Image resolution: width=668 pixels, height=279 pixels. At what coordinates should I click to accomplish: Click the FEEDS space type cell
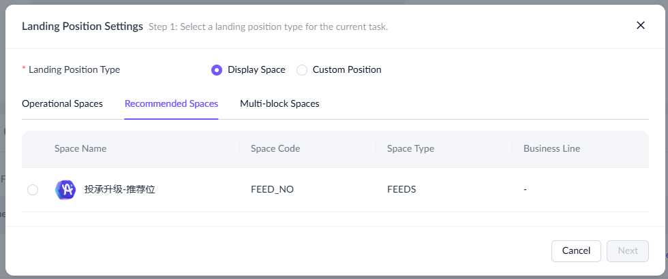pyautogui.click(x=401, y=190)
